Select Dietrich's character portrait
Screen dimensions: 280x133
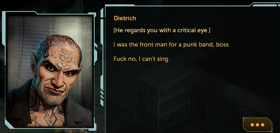50,71
